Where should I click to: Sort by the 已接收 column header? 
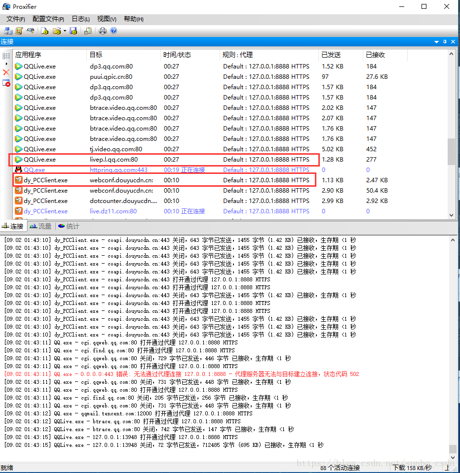[x=385, y=55]
